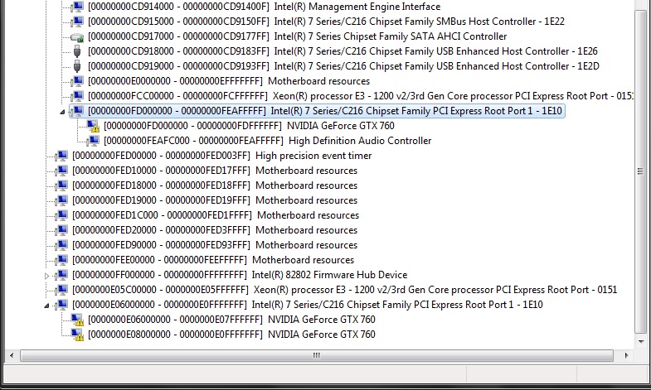Click the icon for Motherboard resources at FED10000
The height and width of the screenshot is (390, 651).
pyautogui.click(x=61, y=171)
